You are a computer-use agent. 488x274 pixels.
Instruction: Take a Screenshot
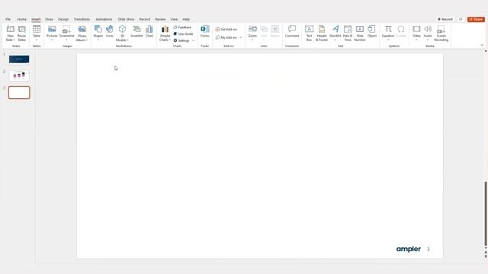pos(66,33)
